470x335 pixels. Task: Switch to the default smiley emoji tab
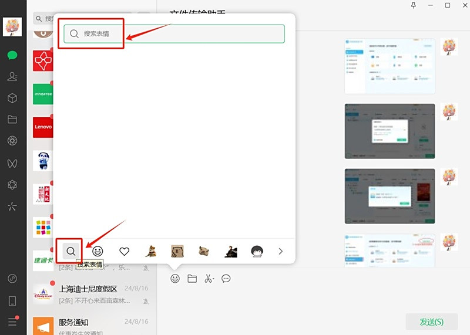click(98, 251)
